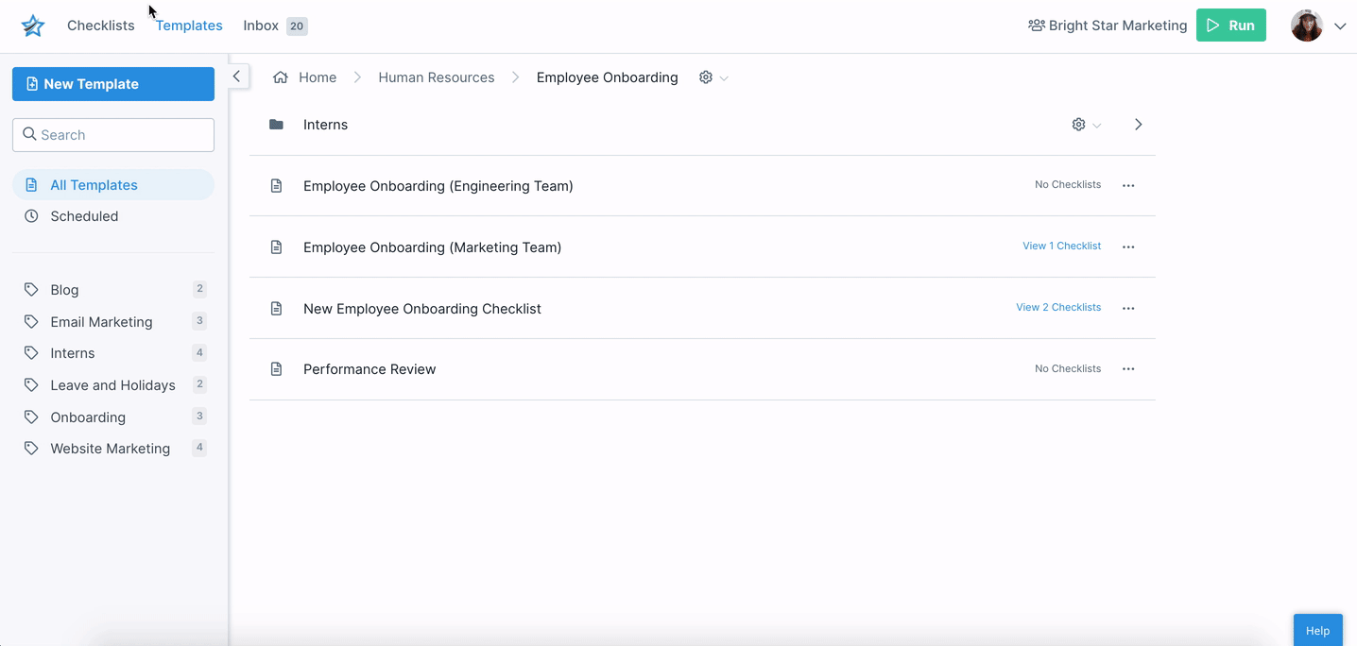Open Performance Review template

[369, 369]
